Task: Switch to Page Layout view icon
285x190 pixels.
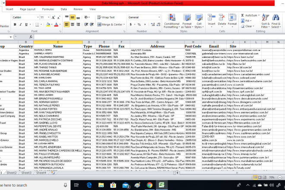Action: pos(260,177)
